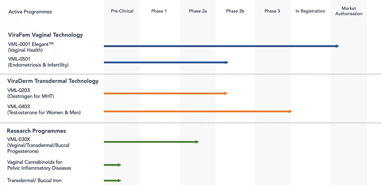Select the Pre-Clinical column header
The image size is (381, 185).
tap(122, 11)
